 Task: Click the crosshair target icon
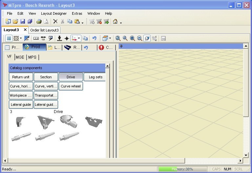[67, 38]
